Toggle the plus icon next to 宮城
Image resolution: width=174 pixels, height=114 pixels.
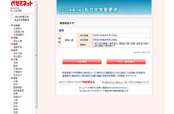click(12, 38)
